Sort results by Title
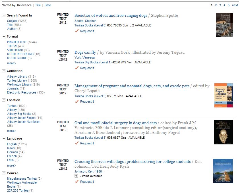Image resolution: width=240 pixels, height=193 pixels. 38,5
